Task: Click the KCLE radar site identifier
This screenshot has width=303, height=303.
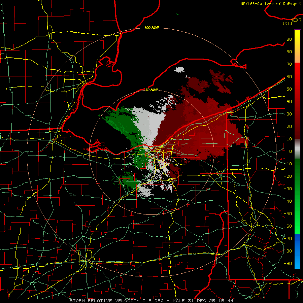Action: 179,301
